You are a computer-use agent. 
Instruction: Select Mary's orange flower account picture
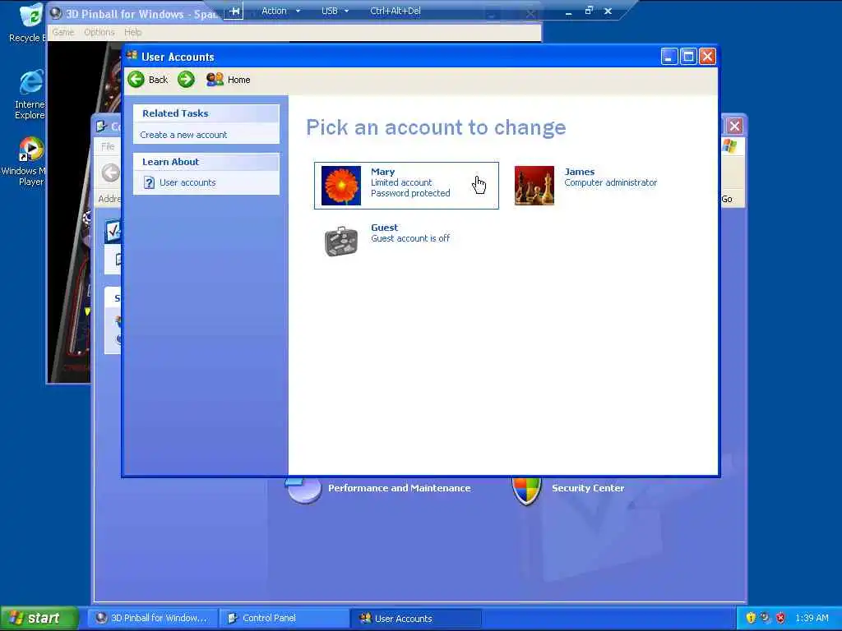tap(341, 186)
